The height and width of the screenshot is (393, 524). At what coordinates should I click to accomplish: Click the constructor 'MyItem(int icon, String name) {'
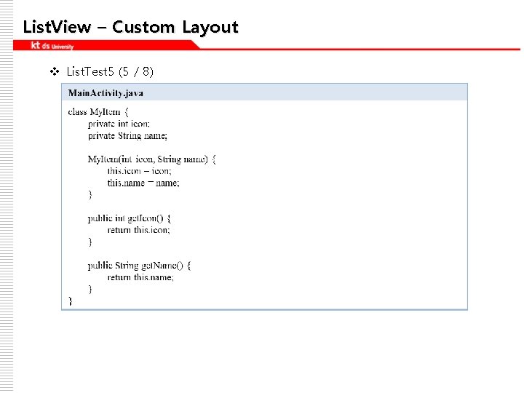point(152,159)
